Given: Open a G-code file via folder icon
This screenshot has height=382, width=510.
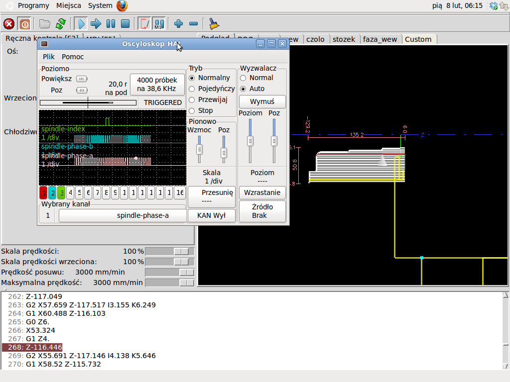Looking at the screenshot, I should click(44, 24).
